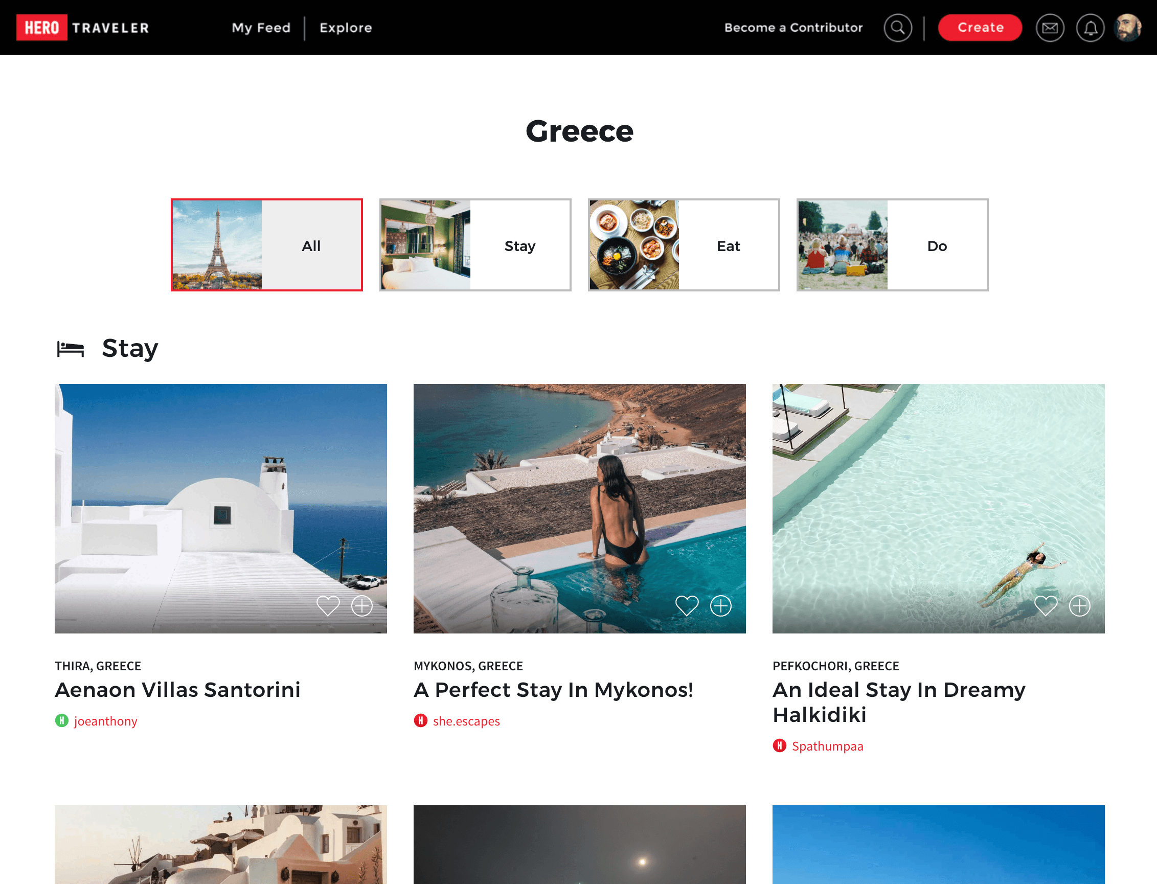Screen dimensions: 1157x884
Task: Like the Halkidiki stay with the heart
Action: click(x=1046, y=606)
